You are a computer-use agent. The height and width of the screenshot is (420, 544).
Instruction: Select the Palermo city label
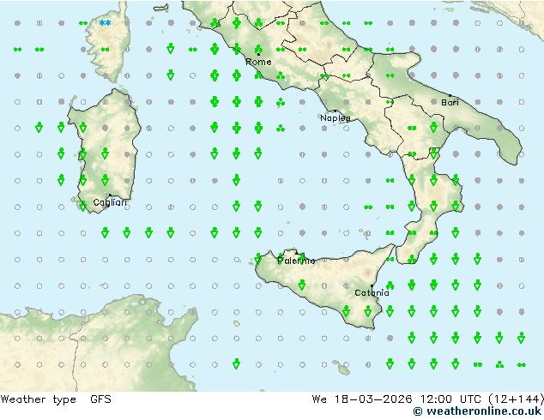296,261
